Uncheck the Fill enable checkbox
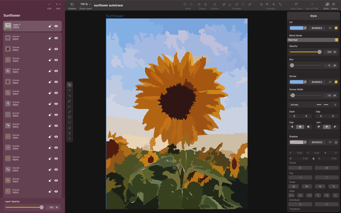This screenshot has width=341, height=213. click(336, 28)
